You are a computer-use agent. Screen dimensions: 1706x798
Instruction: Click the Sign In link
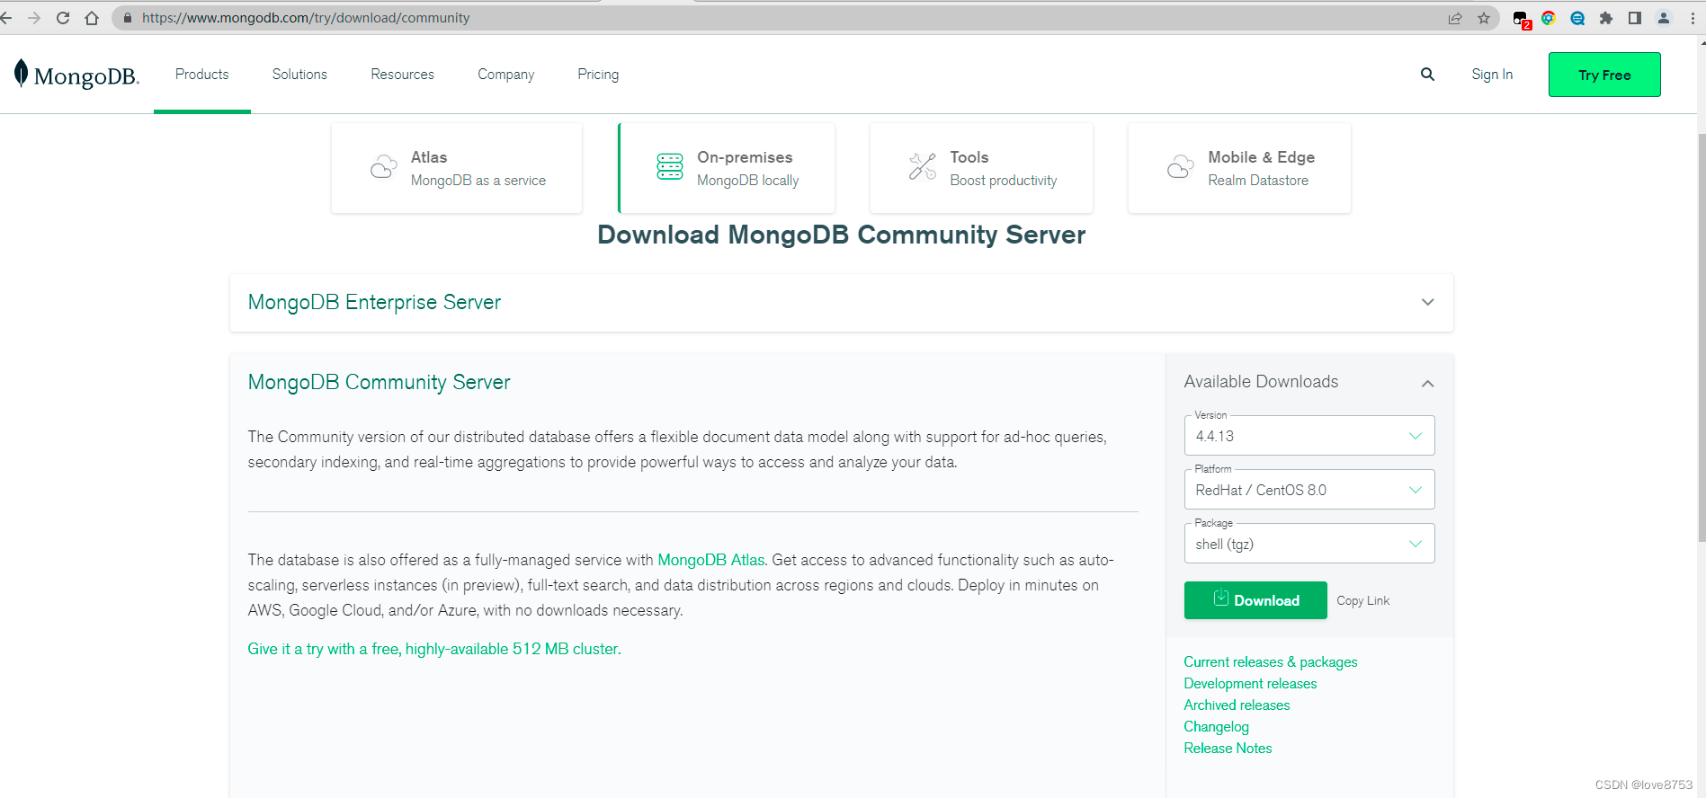1492,75
